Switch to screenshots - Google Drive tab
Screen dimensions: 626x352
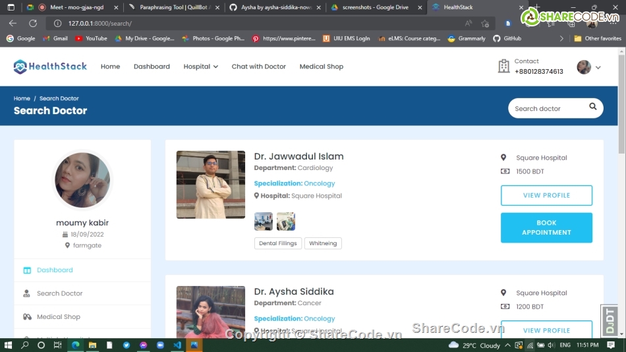(376, 7)
